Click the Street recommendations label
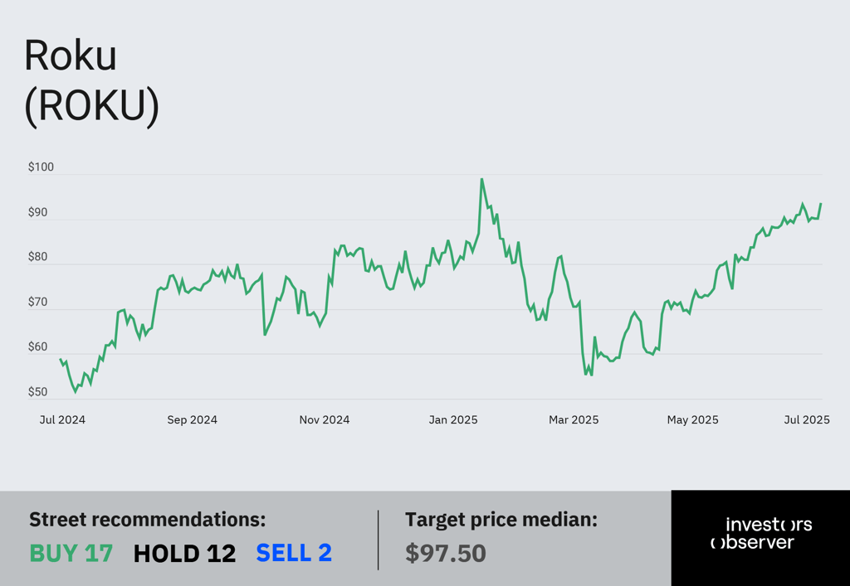The image size is (850, 586). pyautogui.click(x=148, y=520)
